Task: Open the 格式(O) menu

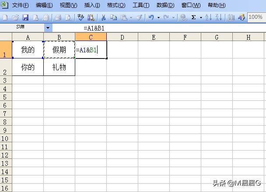Action: 116,5
